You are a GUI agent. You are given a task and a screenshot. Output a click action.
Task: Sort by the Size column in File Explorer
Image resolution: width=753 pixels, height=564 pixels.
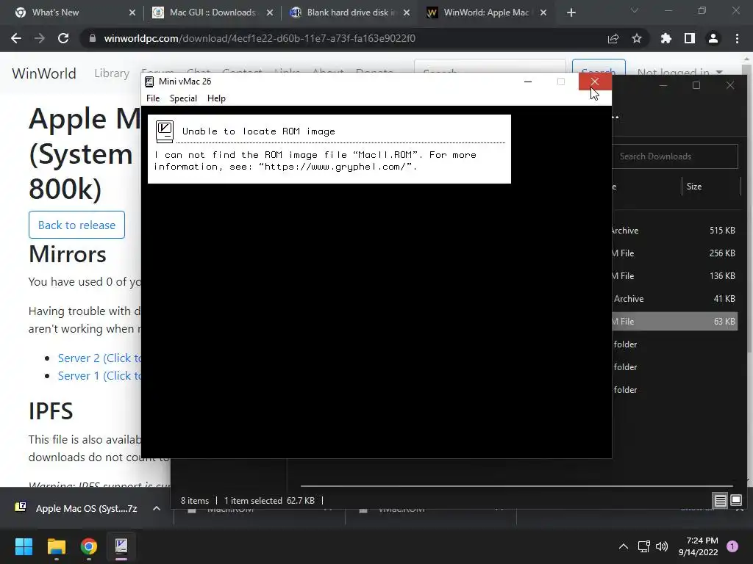[x=694, y=187]
